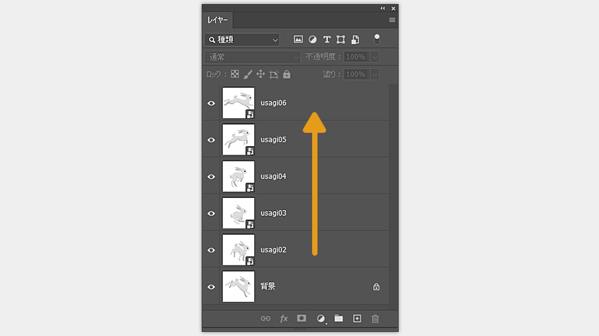Create new fill or adjustment layer
Viewport: 599px width, 336px height.
click(x=321, y=319)
